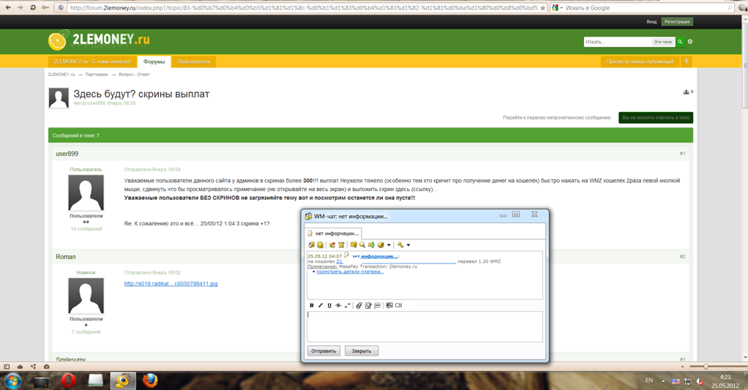Screen dimensions: 748x390
Task: Open the radikal jpg screenshot link
Action: (171, 284)
